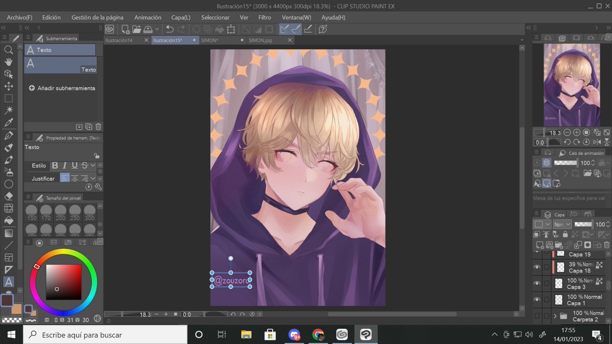This screenshot has height=344, width=612.
Task: Open the Support help icon
Action: (322, 29)
